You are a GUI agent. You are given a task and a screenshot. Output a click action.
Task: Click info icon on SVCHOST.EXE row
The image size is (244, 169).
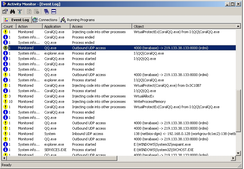click(5, 150)
